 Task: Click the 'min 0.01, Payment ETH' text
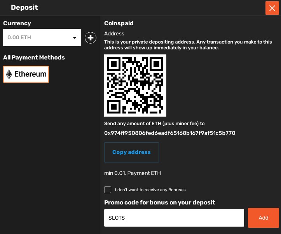[133, 173]
